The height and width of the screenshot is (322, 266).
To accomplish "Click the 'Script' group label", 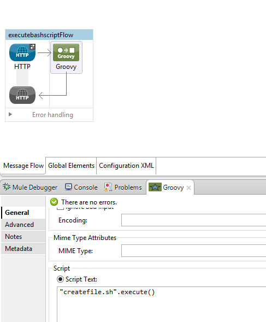I will tap(62, 268).
